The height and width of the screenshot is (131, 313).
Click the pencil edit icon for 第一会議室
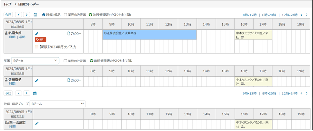(x=37, y=123)
